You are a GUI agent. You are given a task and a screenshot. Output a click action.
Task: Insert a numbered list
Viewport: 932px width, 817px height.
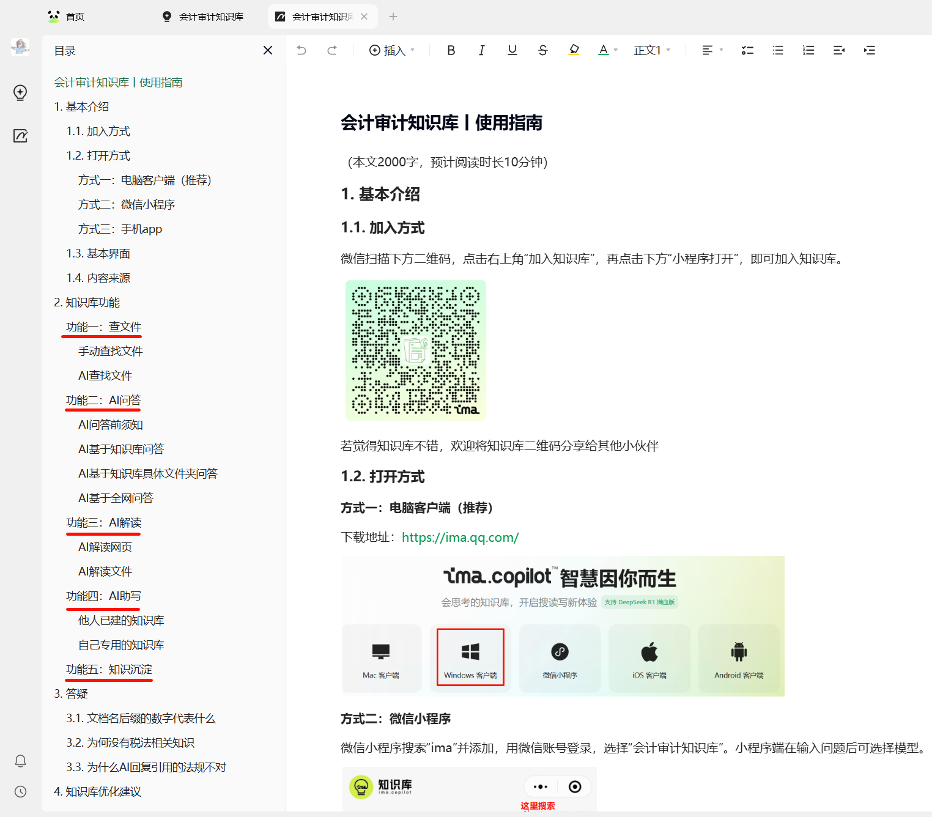pyautogui.click(x=808, y=50)
